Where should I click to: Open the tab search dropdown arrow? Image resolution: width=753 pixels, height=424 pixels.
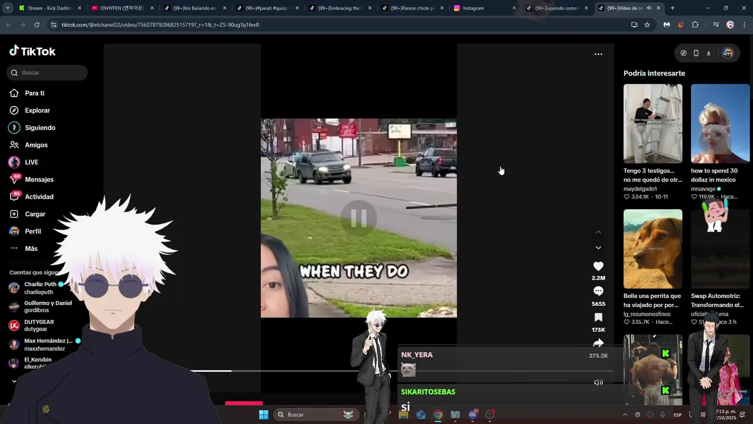pos(7,8)
